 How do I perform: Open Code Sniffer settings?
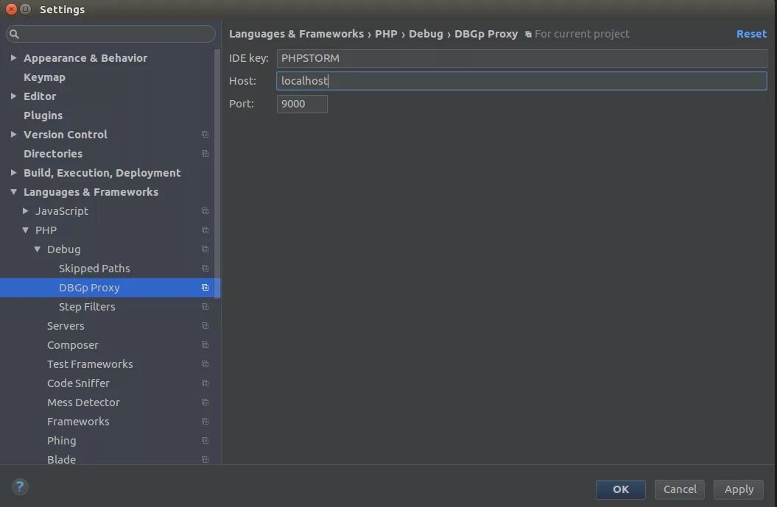[x=78, y=383]
